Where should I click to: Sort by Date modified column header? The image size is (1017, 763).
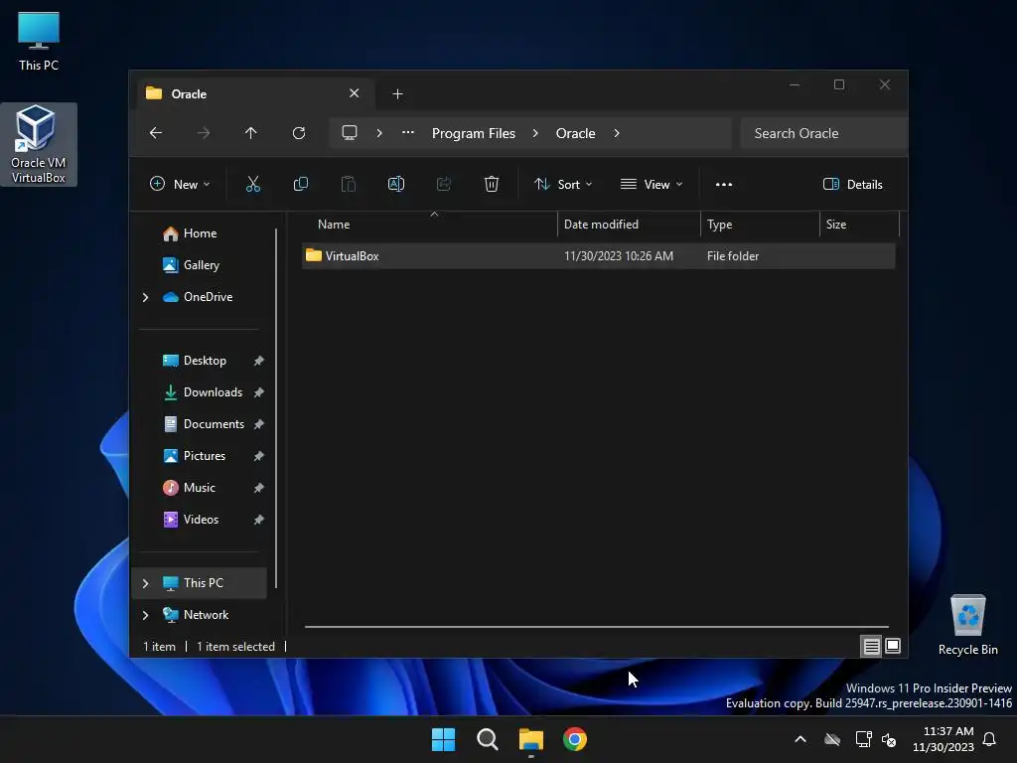[629, 225]
